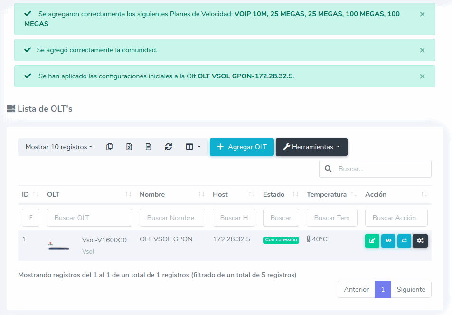Click the green edit OLT icon

[x=372, y=241]
